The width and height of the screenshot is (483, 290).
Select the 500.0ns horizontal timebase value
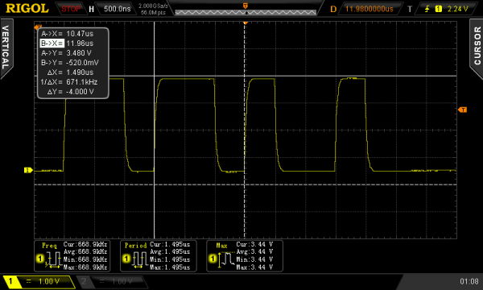[x=117, y=9]
